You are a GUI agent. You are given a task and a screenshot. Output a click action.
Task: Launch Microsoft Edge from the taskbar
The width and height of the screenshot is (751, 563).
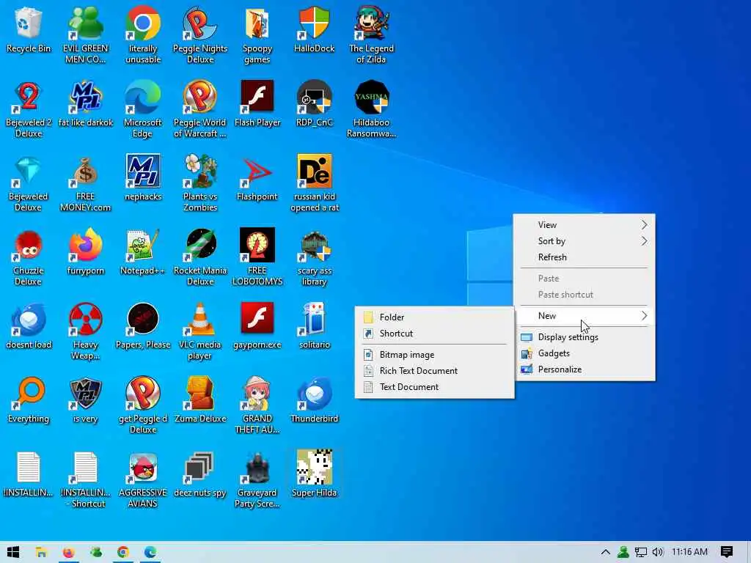(x=150, y=552)
